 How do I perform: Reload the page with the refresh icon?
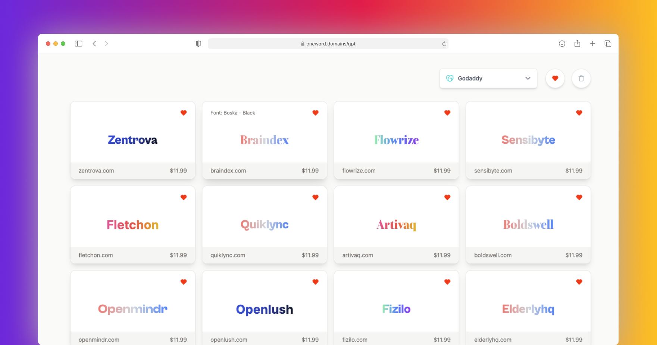click(x=444, y=44)
